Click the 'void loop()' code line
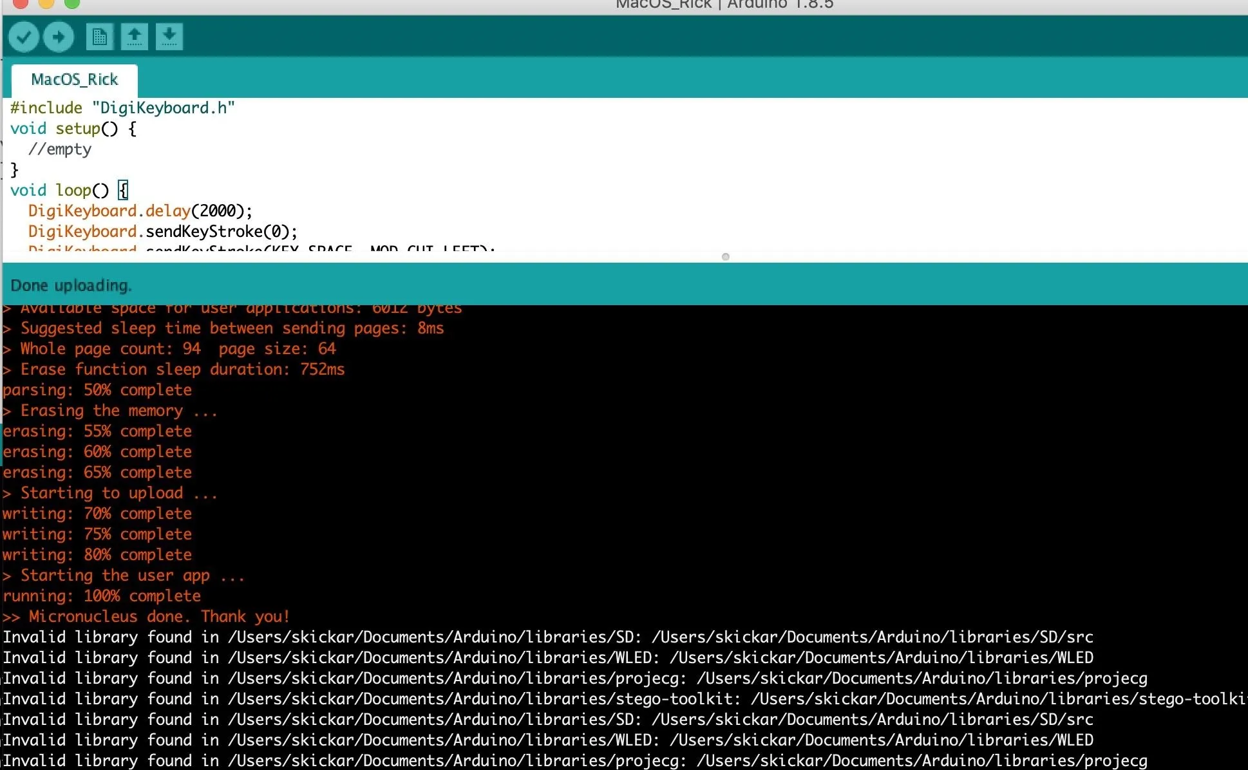Image resolution: width=1248 pixels, height=770 pixels. [70, 190]
